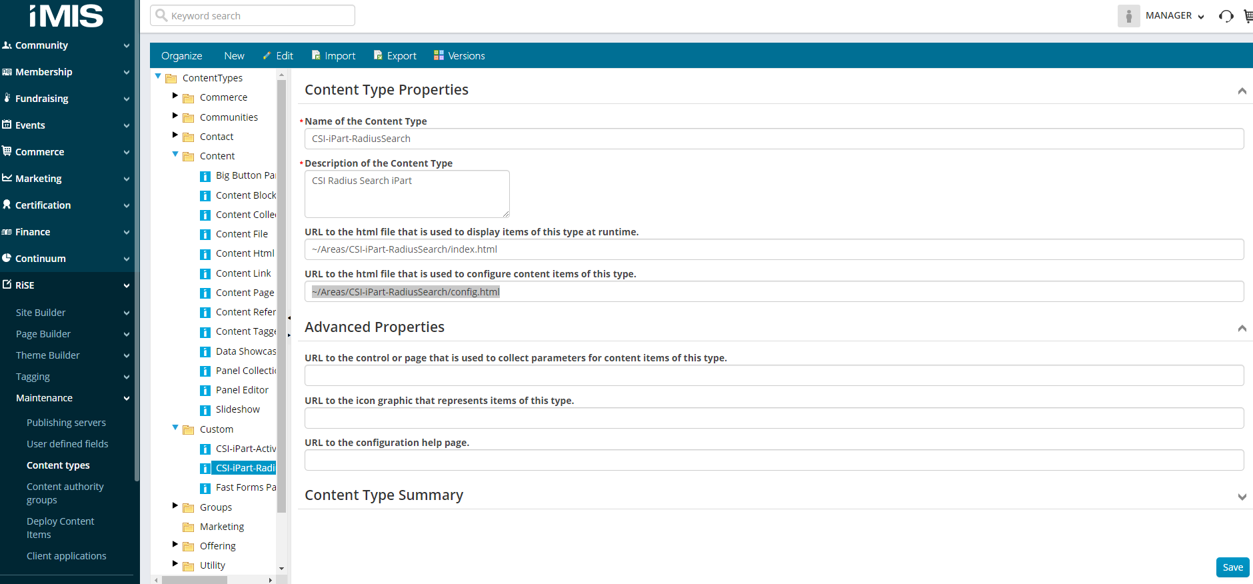Viewport: 1253px width, 584px height.
Task: Click the iMIS logo
Action: (67, 16)
